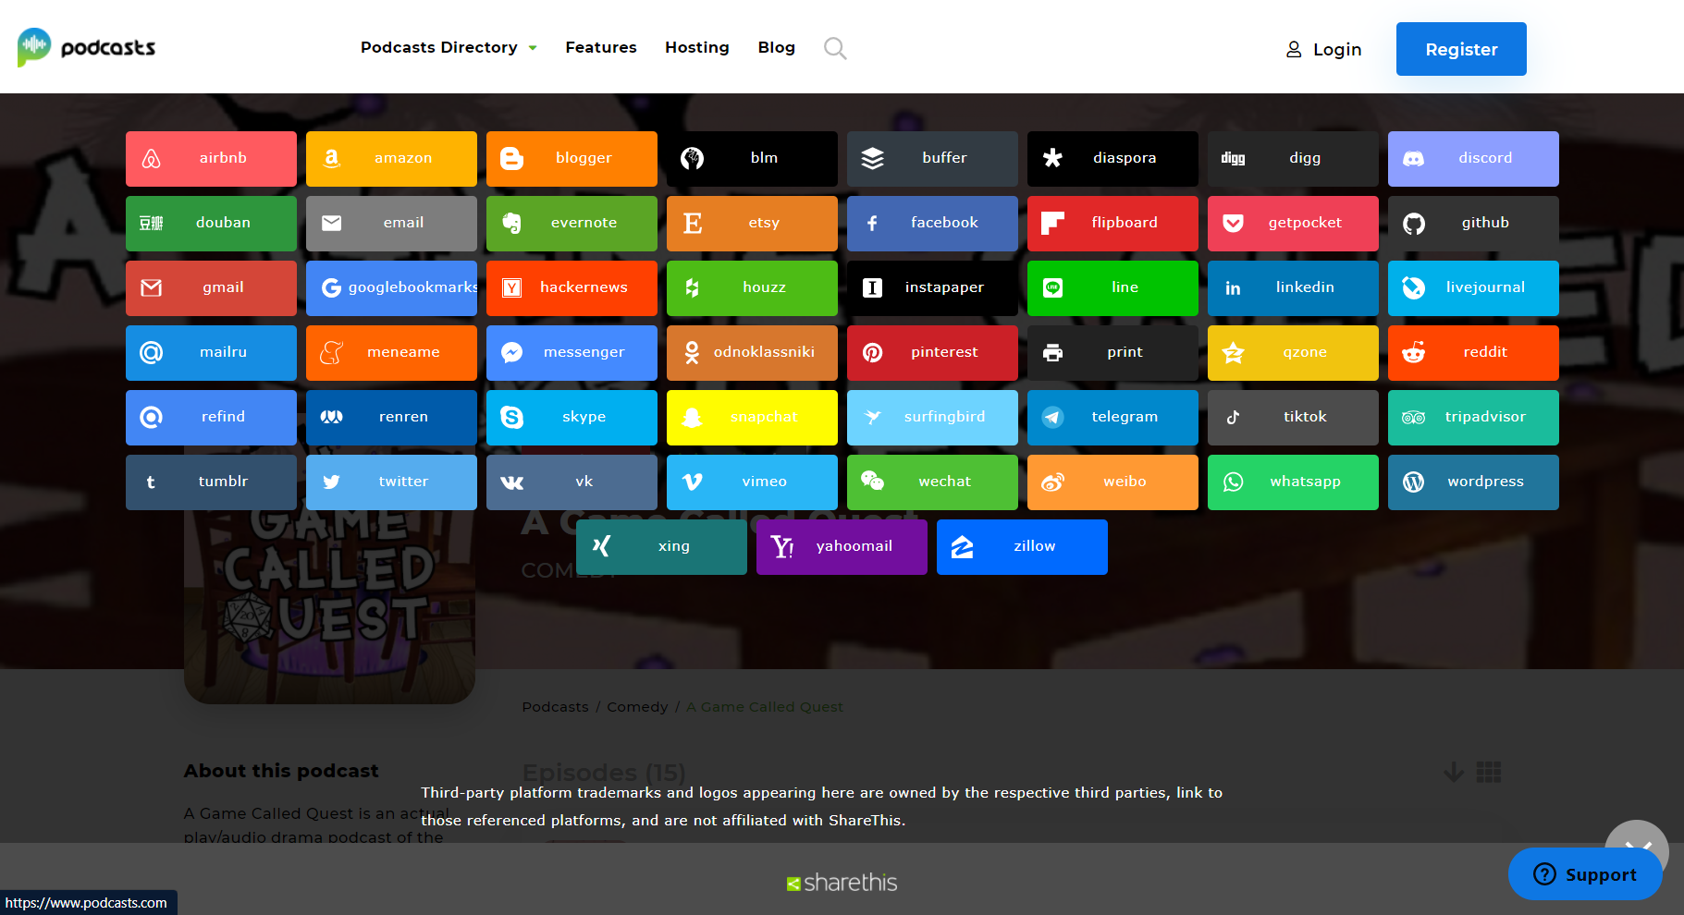Click the WordPress logo icon

[1414, 482]
